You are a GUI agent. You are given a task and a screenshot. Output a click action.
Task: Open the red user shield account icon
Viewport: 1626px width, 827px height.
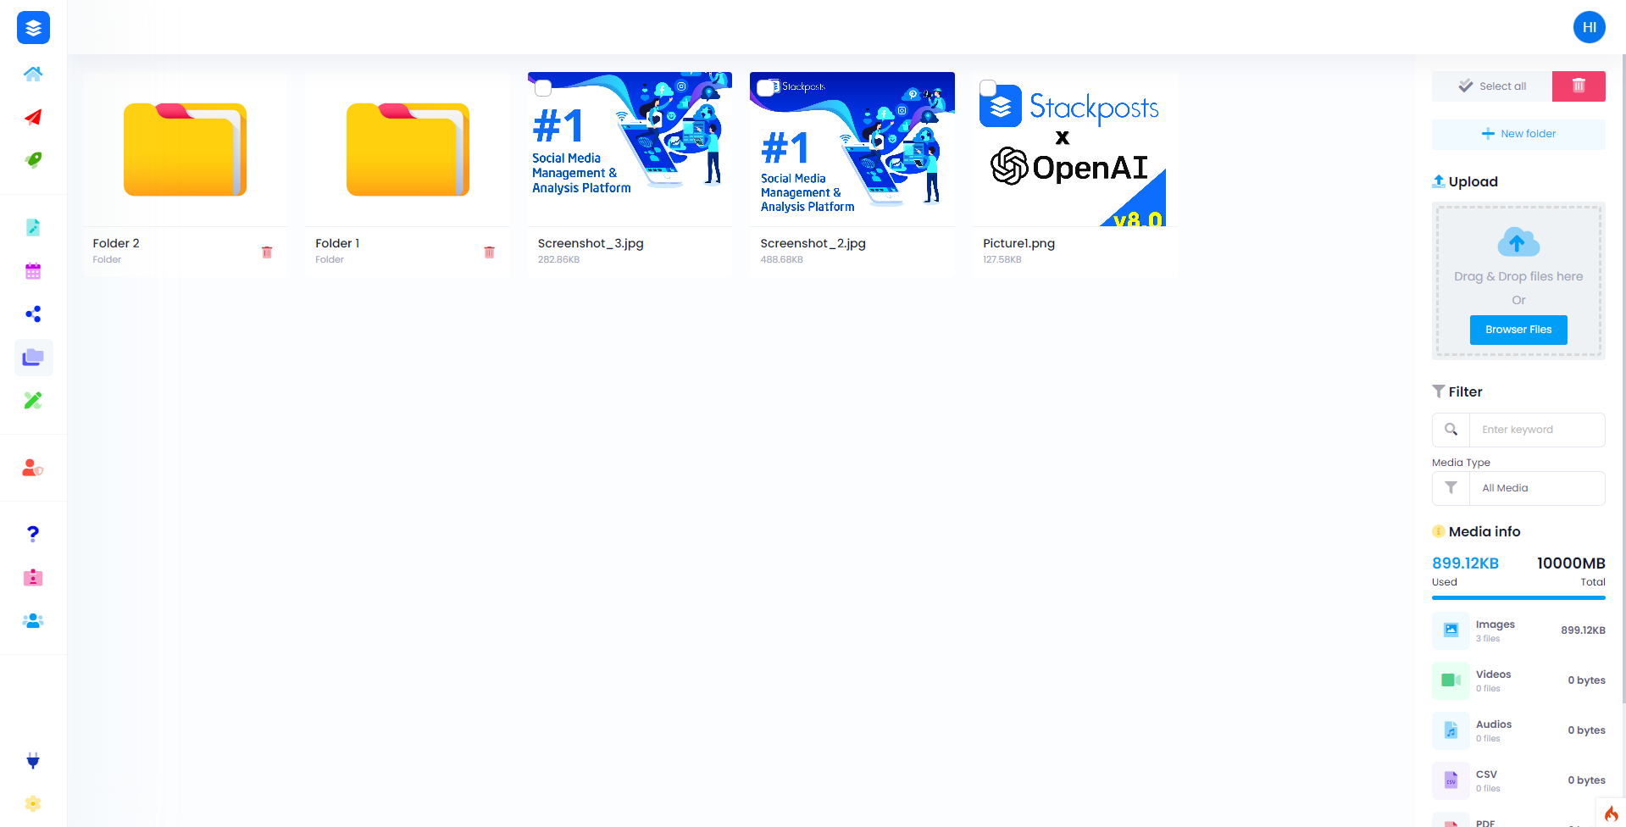tap(33, 468)
